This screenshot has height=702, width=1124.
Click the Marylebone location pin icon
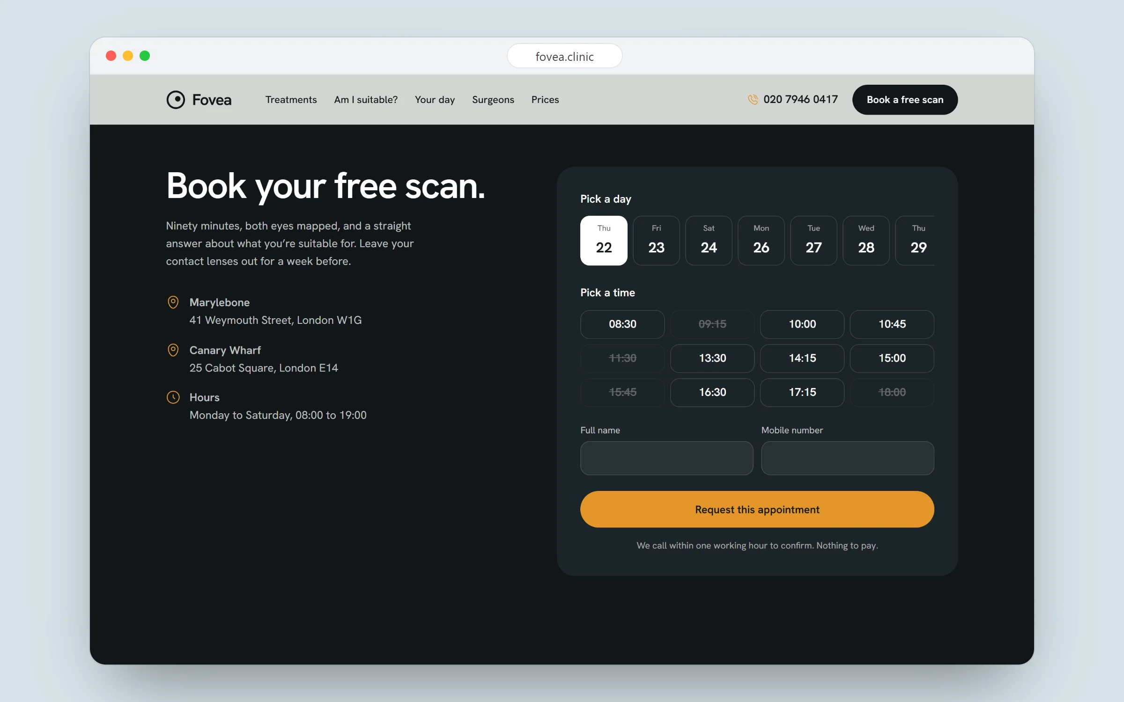point(173,302)
